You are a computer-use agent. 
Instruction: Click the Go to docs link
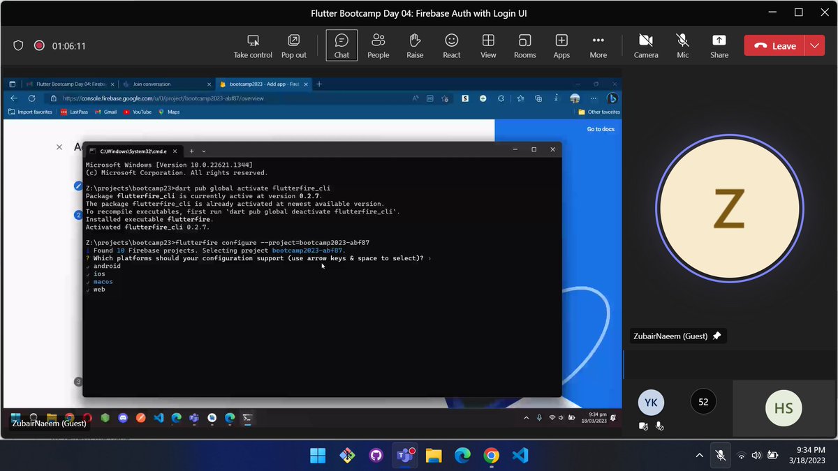(x=601, y=129)
